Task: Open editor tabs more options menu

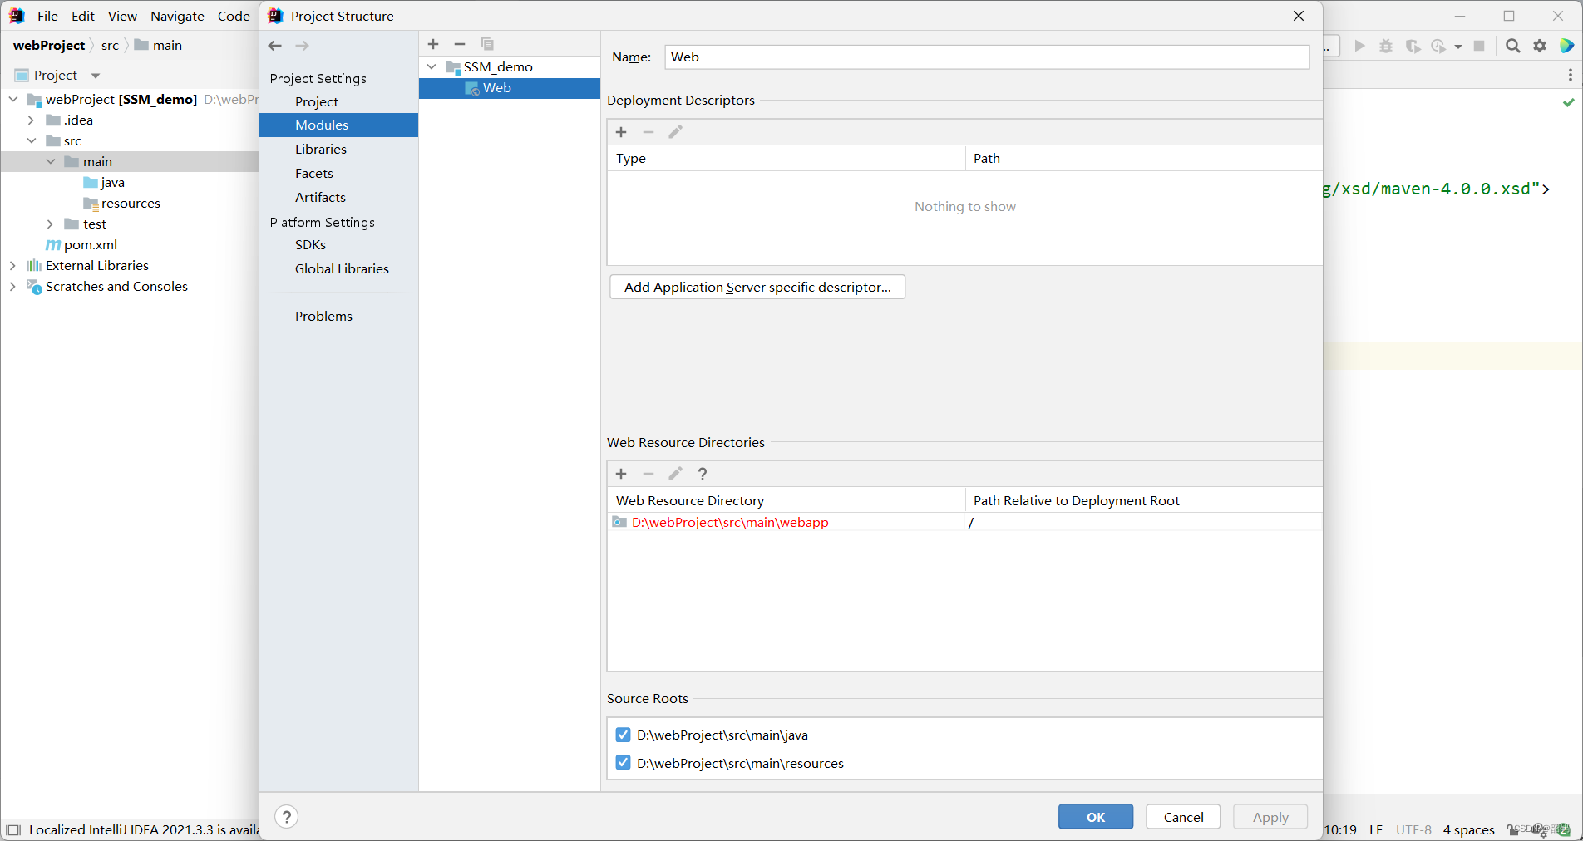Action: 1570,75
